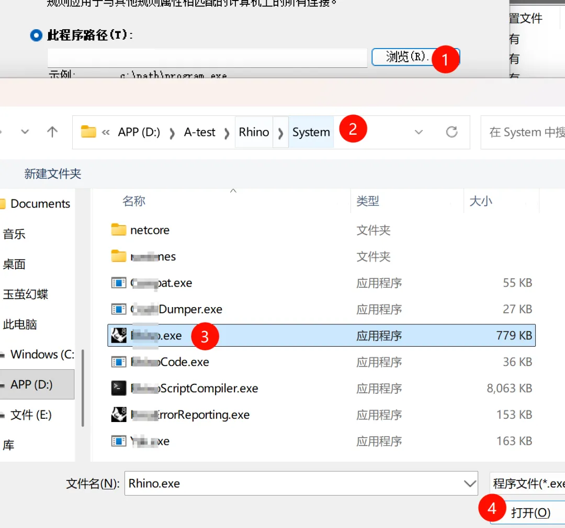
Task: Click the Browse (浏览) button
Action: 415,57
